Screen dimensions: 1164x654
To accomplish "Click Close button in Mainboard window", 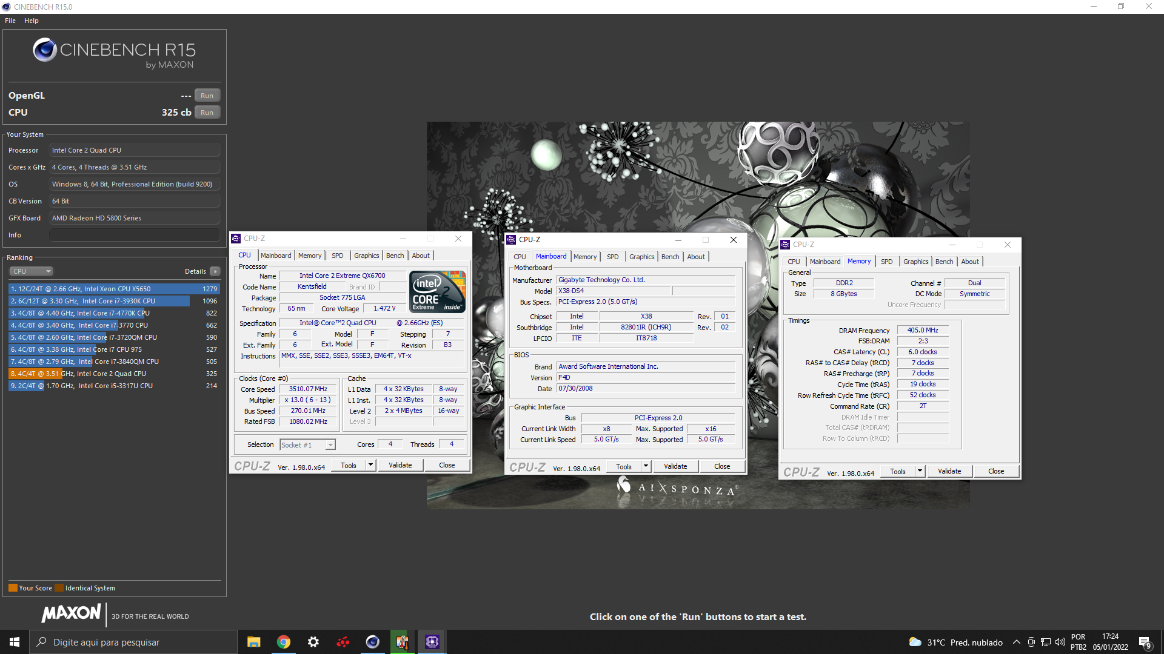I will click(722, 467).
